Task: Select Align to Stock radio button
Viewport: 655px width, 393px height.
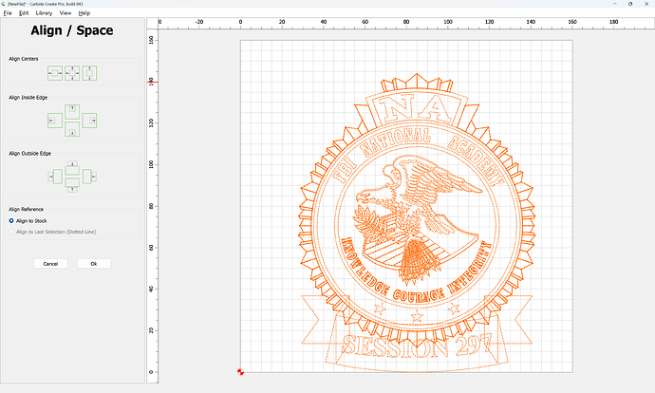Action: (x=11, y=220)
